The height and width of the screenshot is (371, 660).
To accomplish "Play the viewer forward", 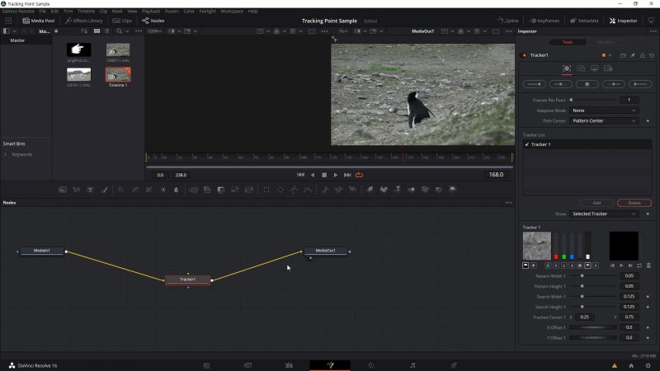I will [336, 175].
